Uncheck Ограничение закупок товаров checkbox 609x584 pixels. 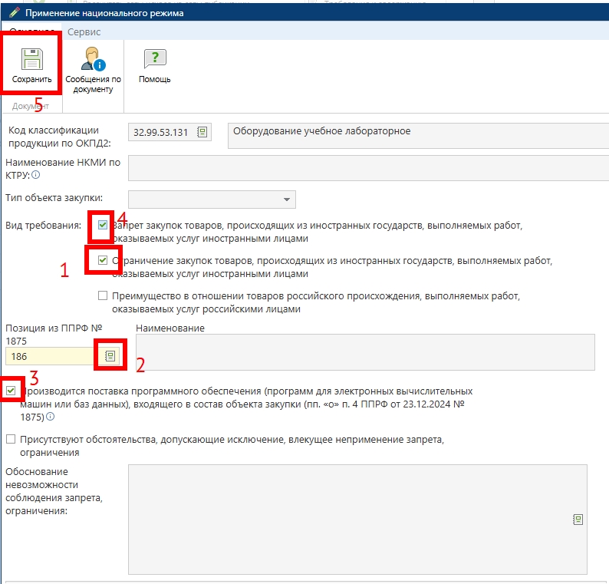point(103,261)
